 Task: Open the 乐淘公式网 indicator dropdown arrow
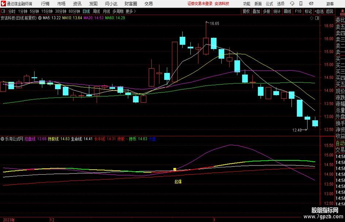point(3,139)
